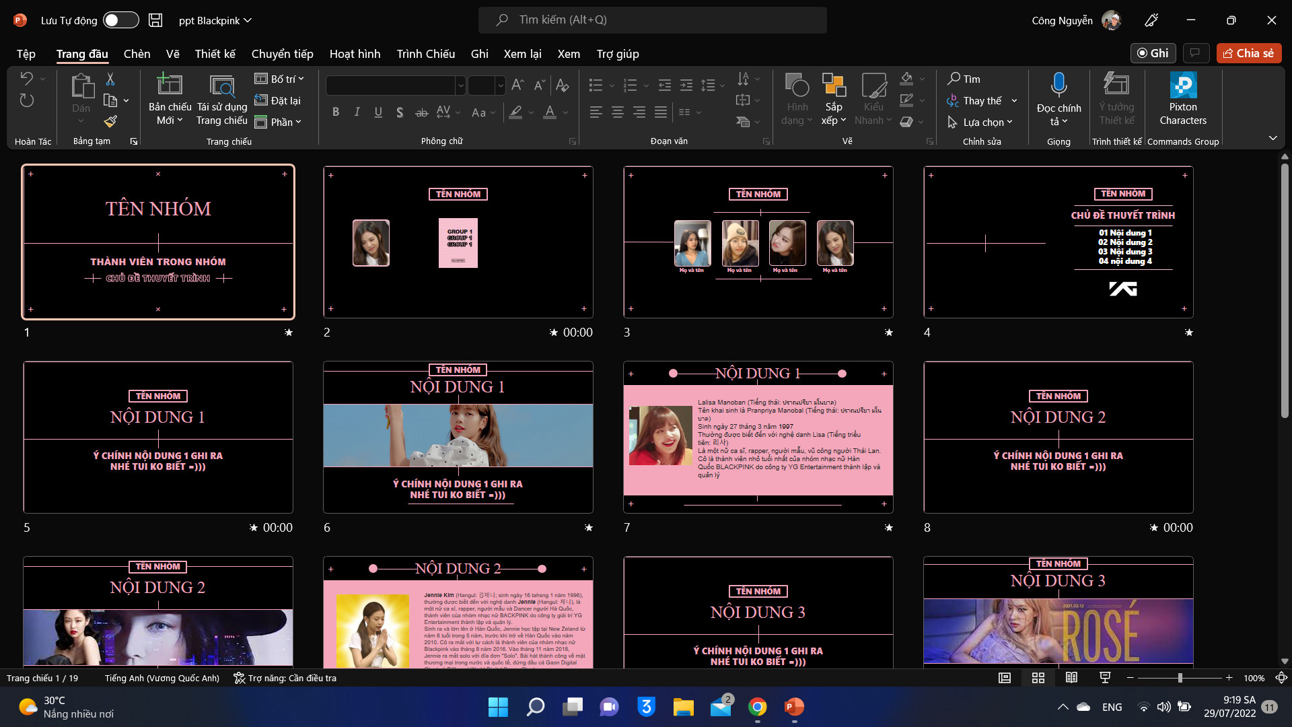Select the Chuyển tiếp (Transitions) ribbon tab
The image size is (1292, 727).
click(281, 53)
